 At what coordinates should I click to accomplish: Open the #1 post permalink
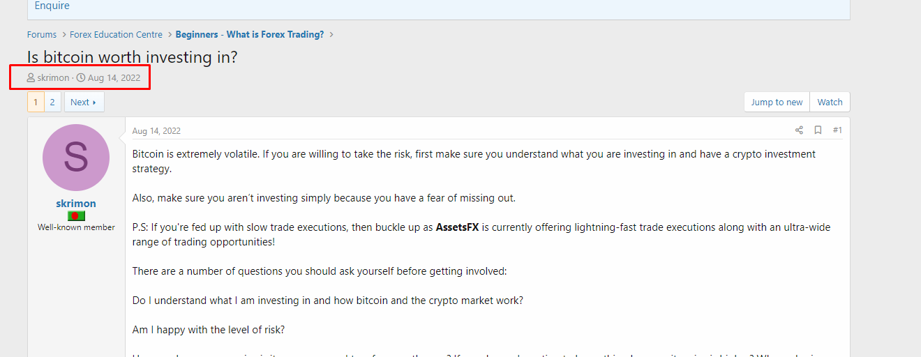pyautogui.click(x=837, y=130)
